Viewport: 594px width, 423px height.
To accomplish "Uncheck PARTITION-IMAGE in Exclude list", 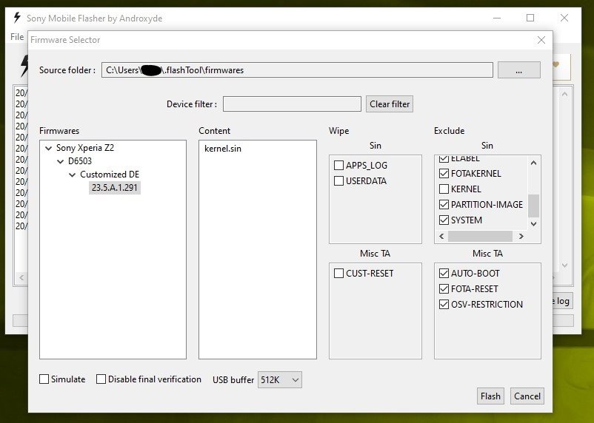I will [x=444, y=204].
